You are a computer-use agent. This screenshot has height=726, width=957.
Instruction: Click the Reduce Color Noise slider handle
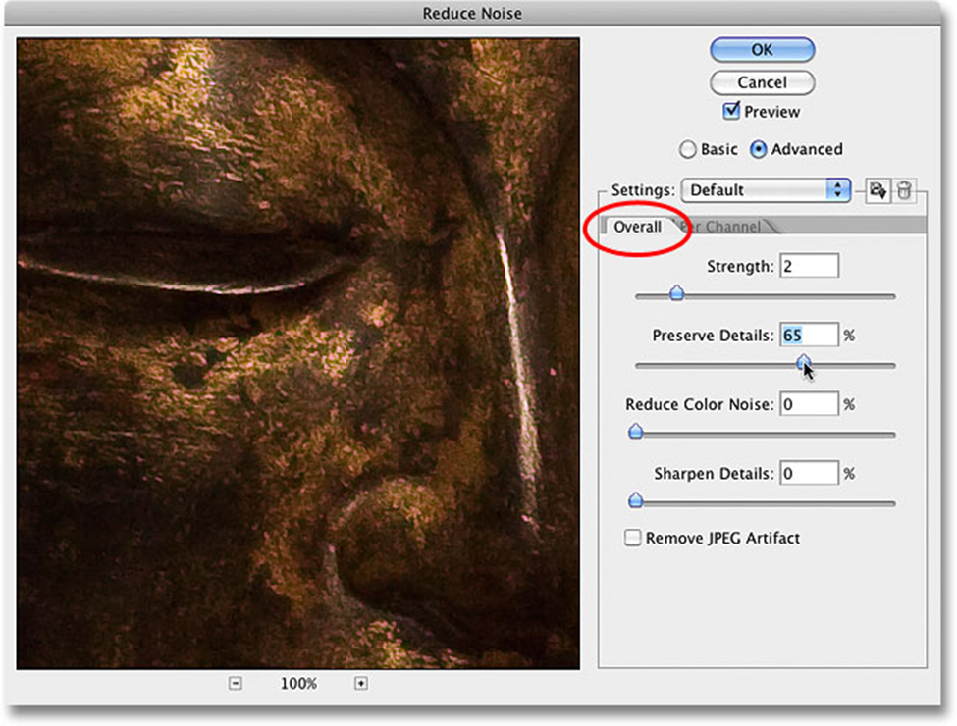point(635,432)
